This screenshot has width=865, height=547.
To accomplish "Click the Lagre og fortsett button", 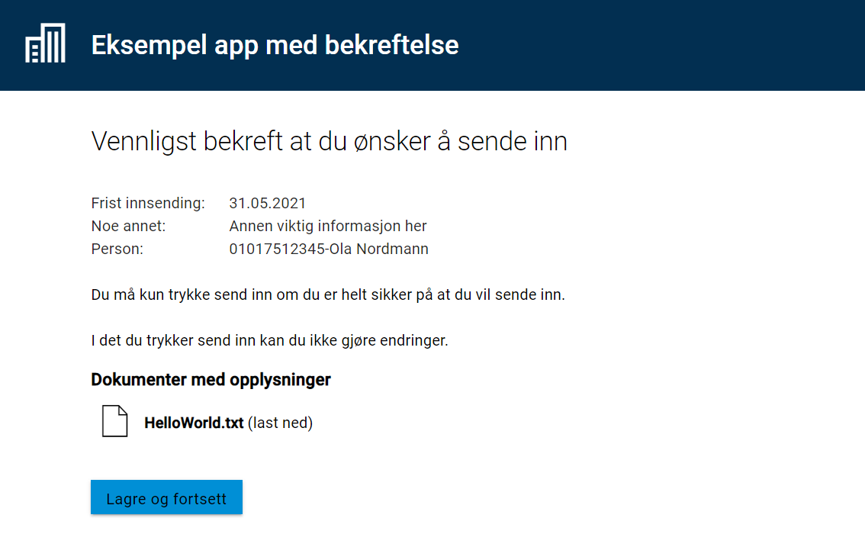I will coord(166,497).
